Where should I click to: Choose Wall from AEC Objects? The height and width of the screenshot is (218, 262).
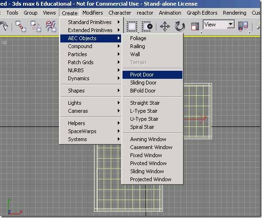click(152, 54)
